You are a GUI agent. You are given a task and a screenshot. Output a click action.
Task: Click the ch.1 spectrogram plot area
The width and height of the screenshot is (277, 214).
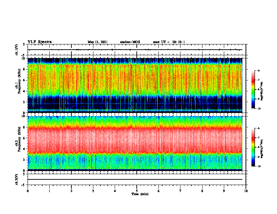click(x=135, y=85)
